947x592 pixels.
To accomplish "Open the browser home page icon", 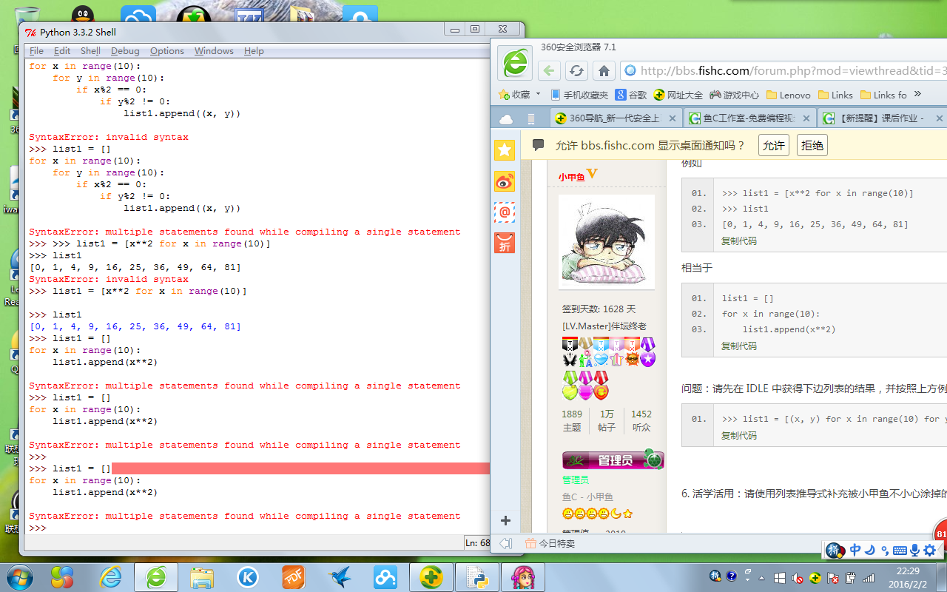I will click(603, 70).
